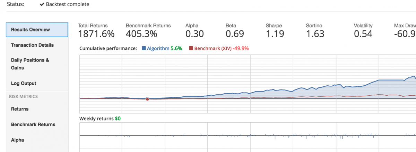This screenshot has height=152, width=416.
Task: Toggle the Algorithm series legend label
Action: click(158, 49)
